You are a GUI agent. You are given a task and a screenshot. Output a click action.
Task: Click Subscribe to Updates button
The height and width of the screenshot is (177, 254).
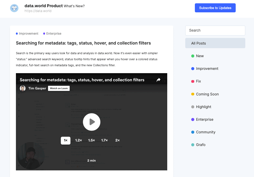pos(215,8)
